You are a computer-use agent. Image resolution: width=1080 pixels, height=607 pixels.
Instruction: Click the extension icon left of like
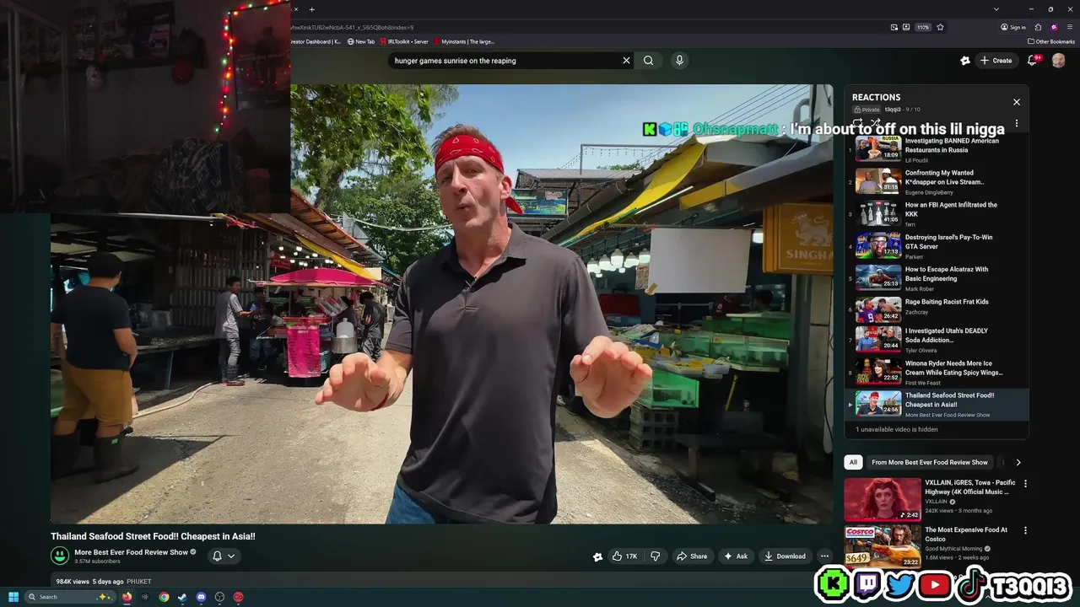[598, 556]
